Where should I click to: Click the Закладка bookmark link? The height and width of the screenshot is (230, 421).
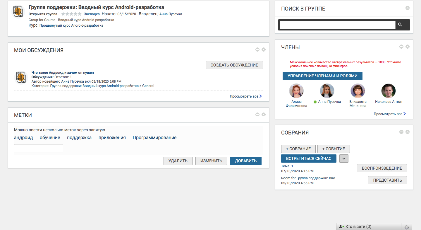tap(92, 14)
